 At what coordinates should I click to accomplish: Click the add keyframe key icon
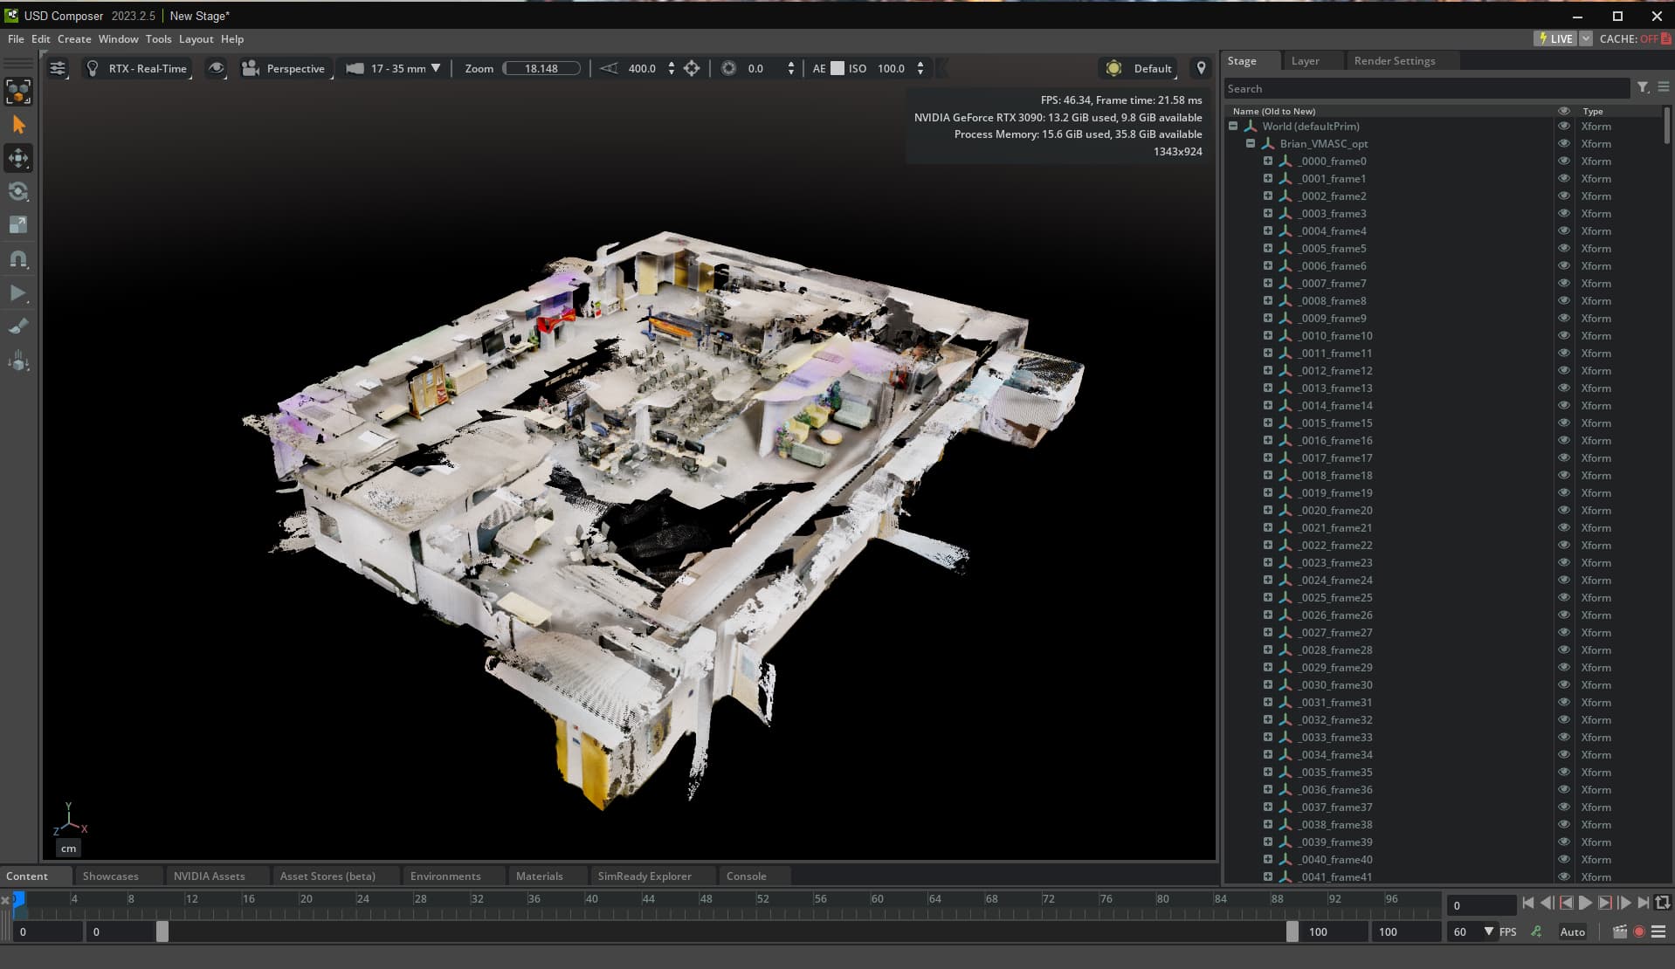point(1536,931)
